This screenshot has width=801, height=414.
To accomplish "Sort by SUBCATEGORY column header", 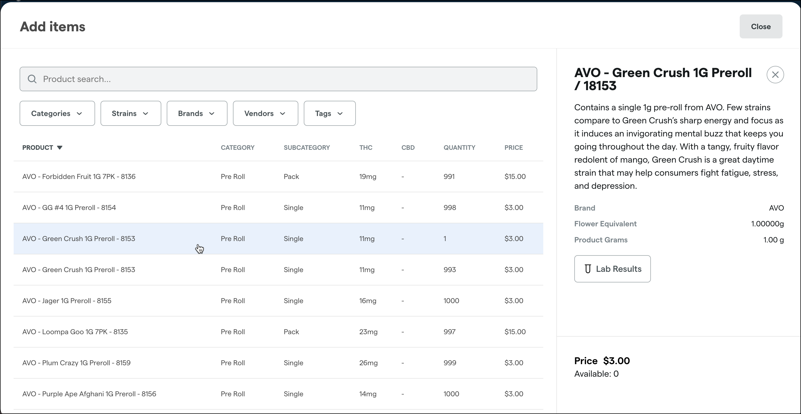I will click(x=307, y=148).
